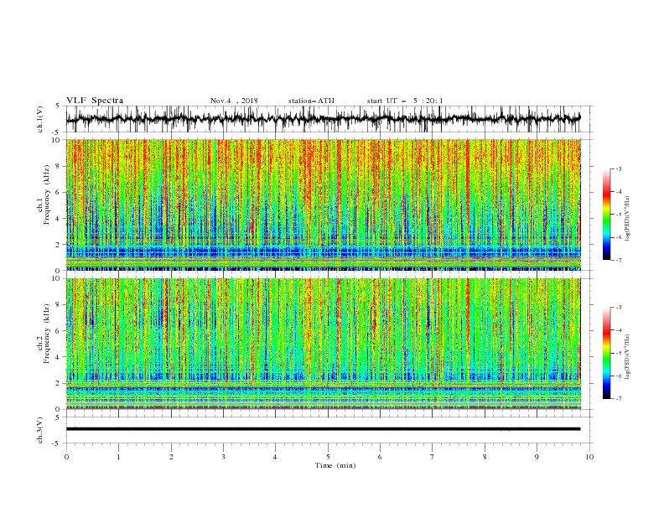Click time axis tick label "2"
Viewport: 664px width, 513px height.
[171, 457]
